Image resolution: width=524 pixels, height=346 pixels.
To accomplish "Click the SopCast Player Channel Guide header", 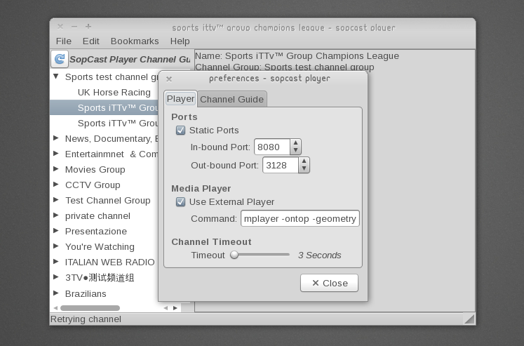I will 130,59.
